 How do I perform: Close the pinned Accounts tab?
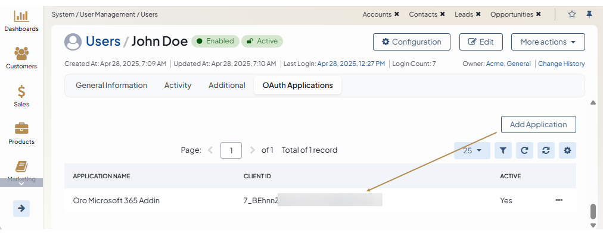coord(397,14)
